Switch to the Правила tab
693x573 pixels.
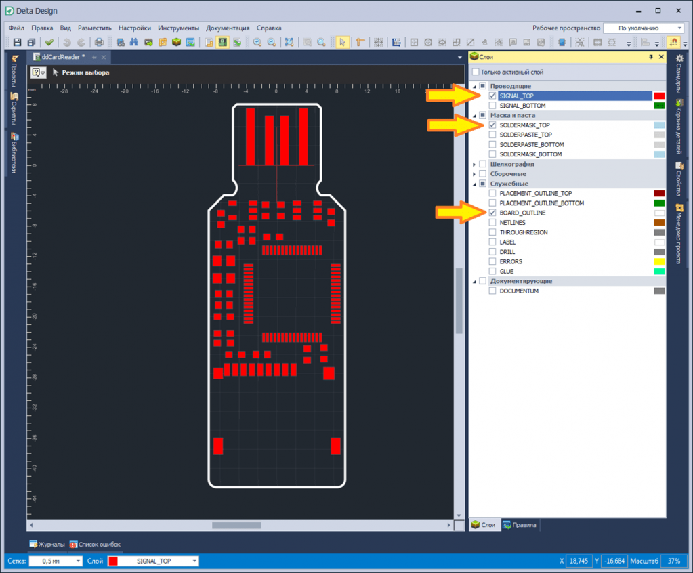[520, 525]
